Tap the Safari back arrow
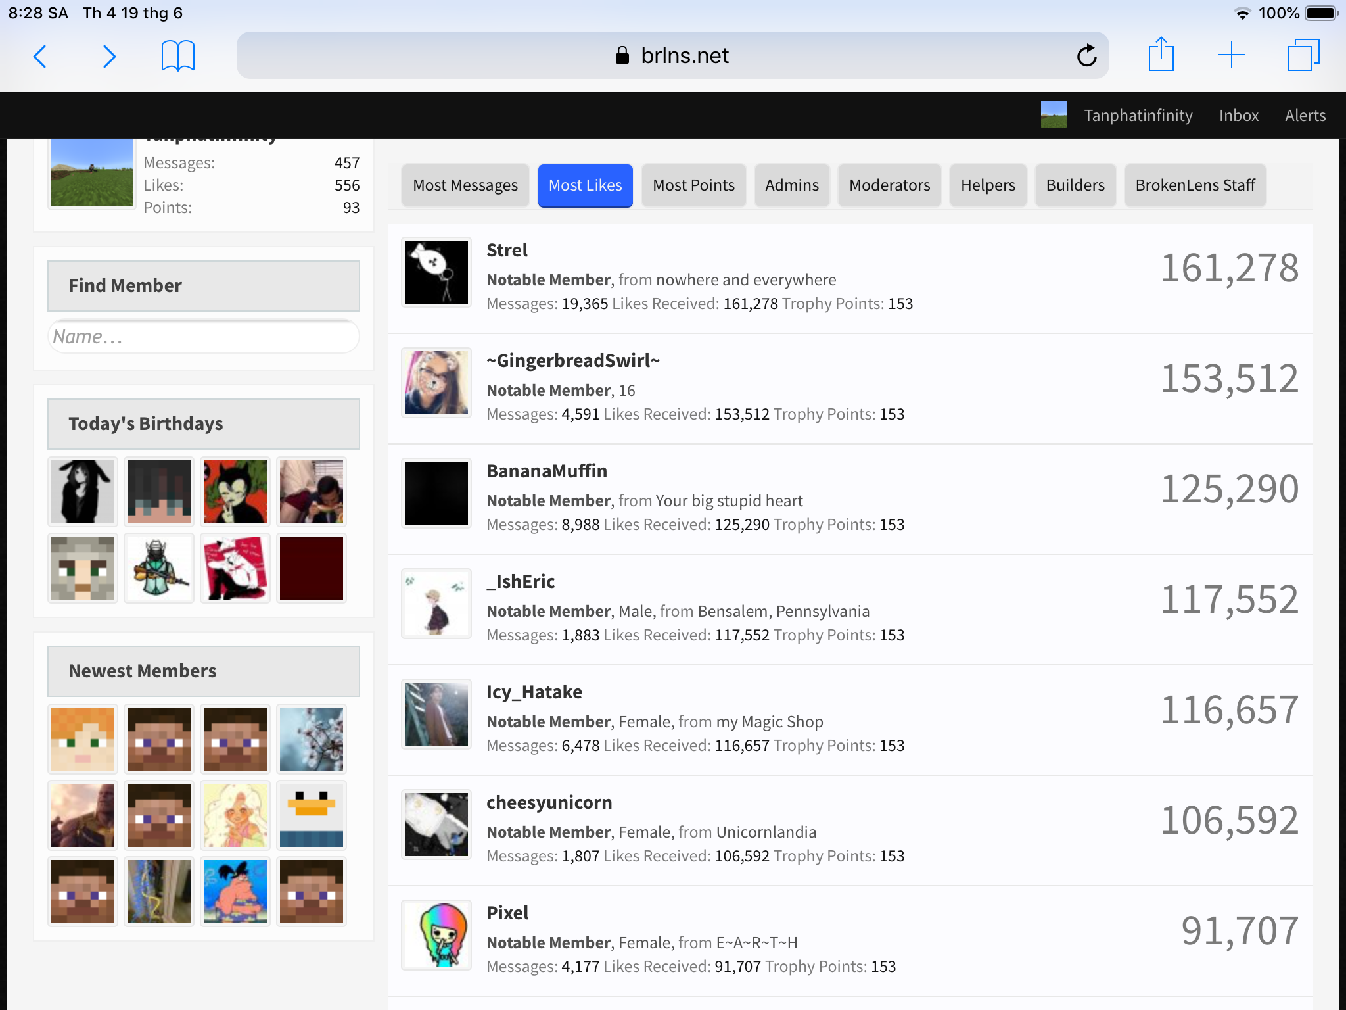This screenshot has width=1346, height=1010. click(x=40, y=56)
